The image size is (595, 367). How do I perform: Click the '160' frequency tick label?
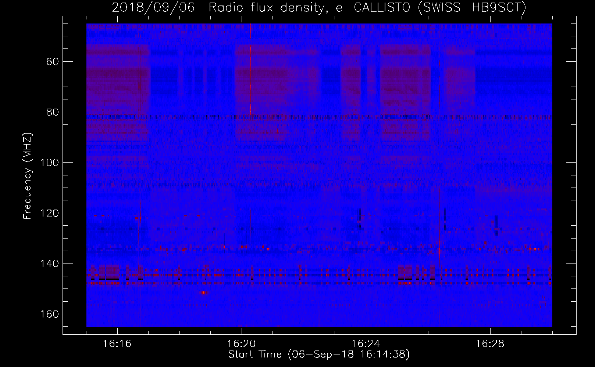(50, 314)
